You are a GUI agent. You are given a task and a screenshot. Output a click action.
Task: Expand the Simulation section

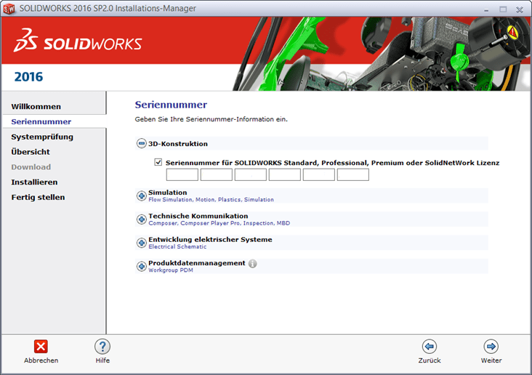pyautogui.click(x=142, y=195)
